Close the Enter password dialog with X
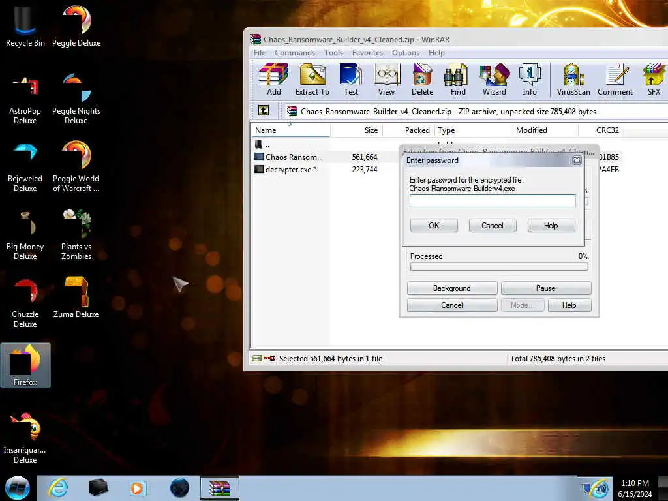The height and width of the screenshot is (501, 668). pos(577,160)
